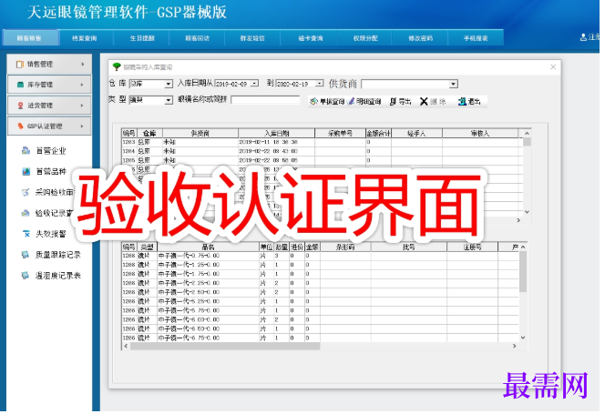Image resolution: width=605 pixels, height=414 pixels.
Task: Select the 中子镜一代-0.75-0.00 row
Action: point(320,256)
